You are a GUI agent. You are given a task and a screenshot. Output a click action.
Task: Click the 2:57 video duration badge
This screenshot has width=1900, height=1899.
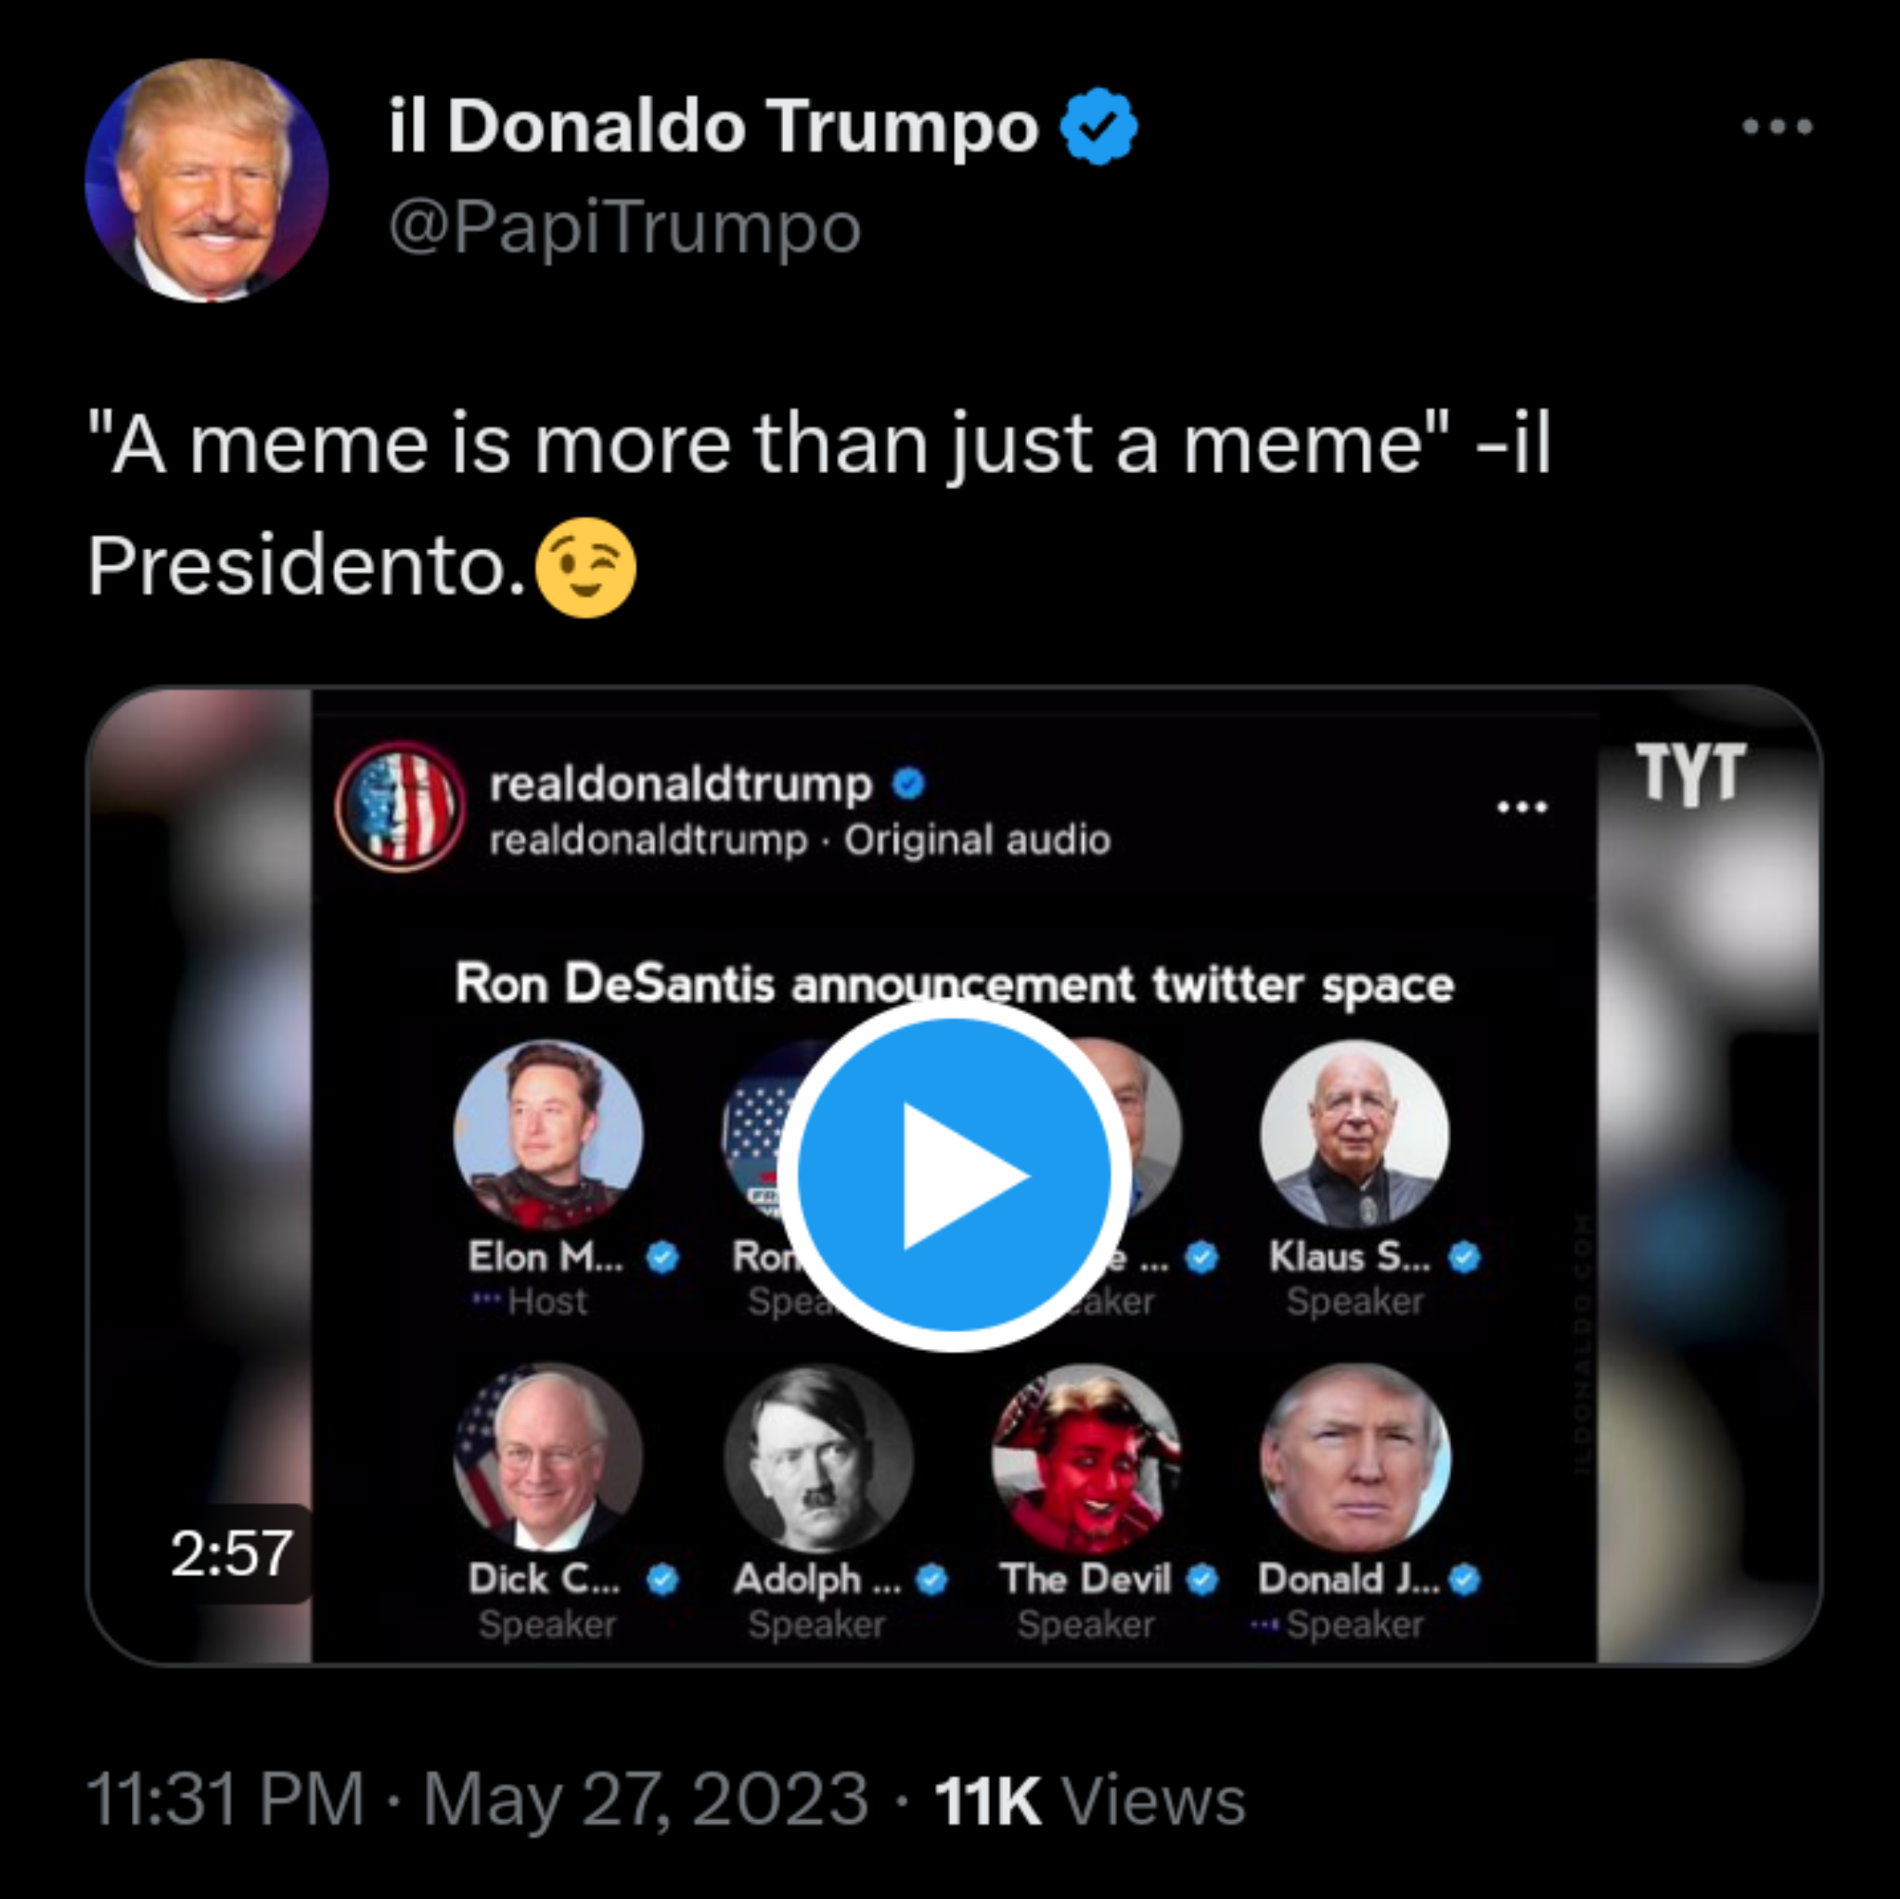click(232, 1554)
